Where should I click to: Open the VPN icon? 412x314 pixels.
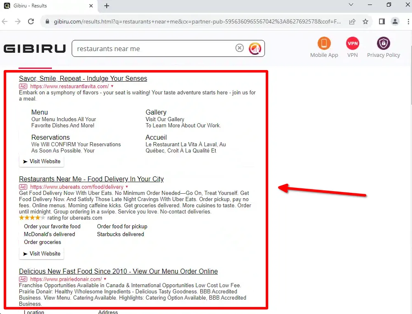tap(352, 43)
